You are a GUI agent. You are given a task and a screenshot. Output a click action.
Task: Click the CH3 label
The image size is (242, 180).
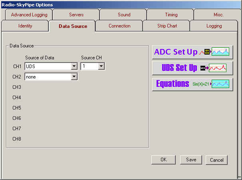pyautogui.click(x=17, y=87)
